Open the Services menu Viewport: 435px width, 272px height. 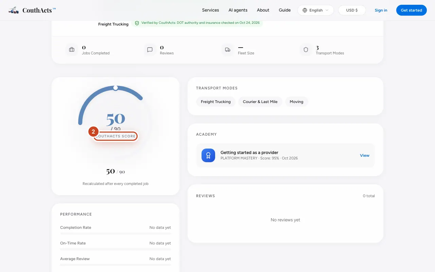(210, 10)
